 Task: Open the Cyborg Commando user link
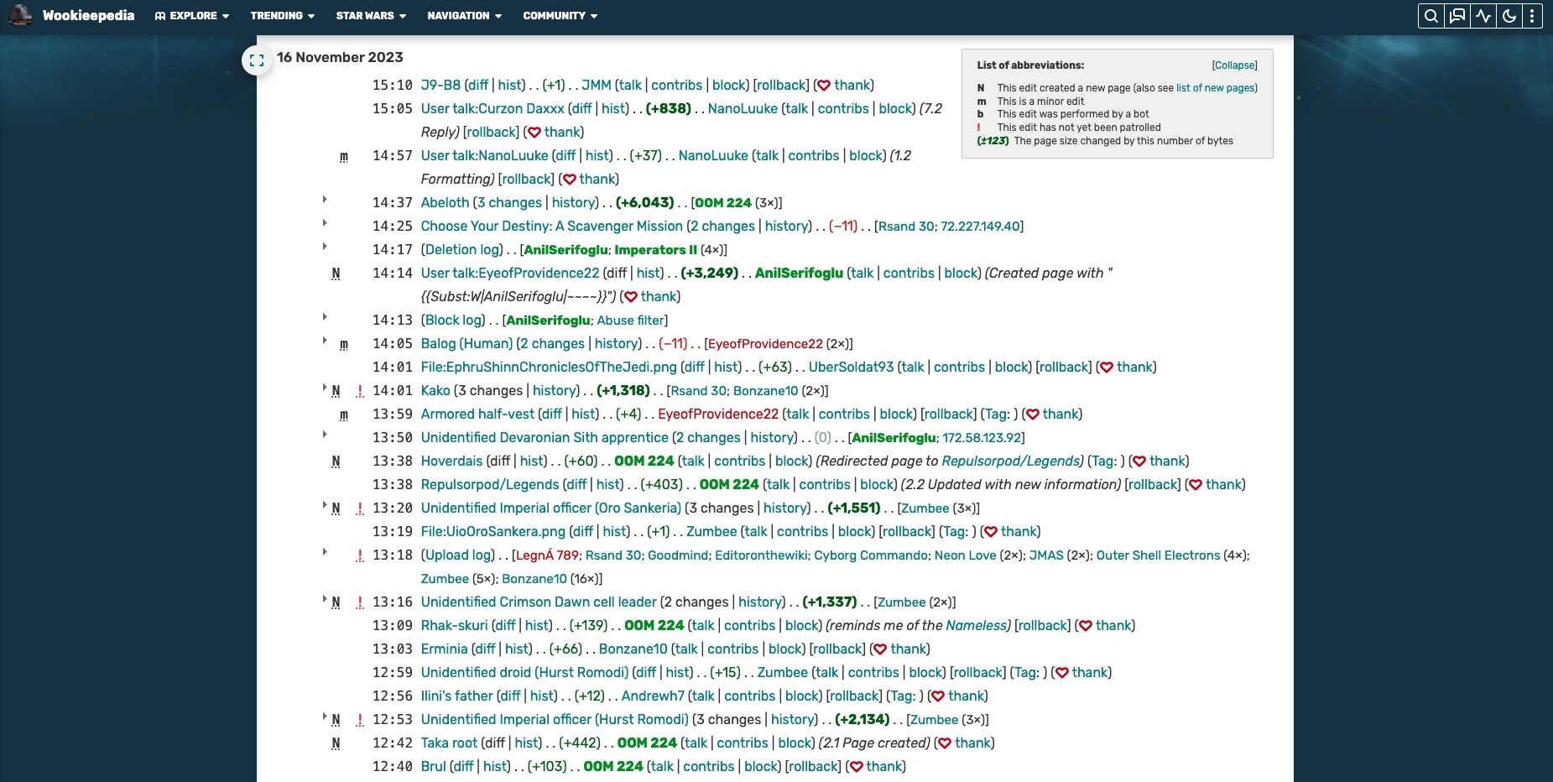[872, 555]
